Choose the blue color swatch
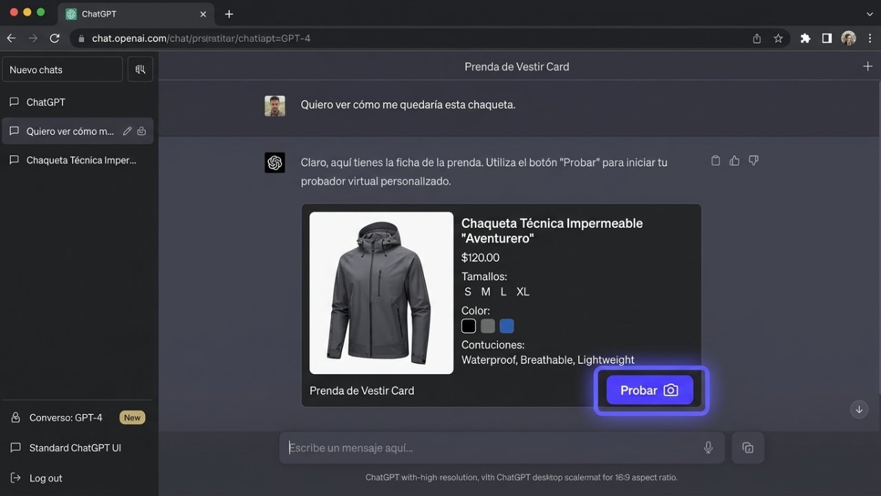This screenshot has height=496, width=881. pyautogui.click(x=507, y=326)
